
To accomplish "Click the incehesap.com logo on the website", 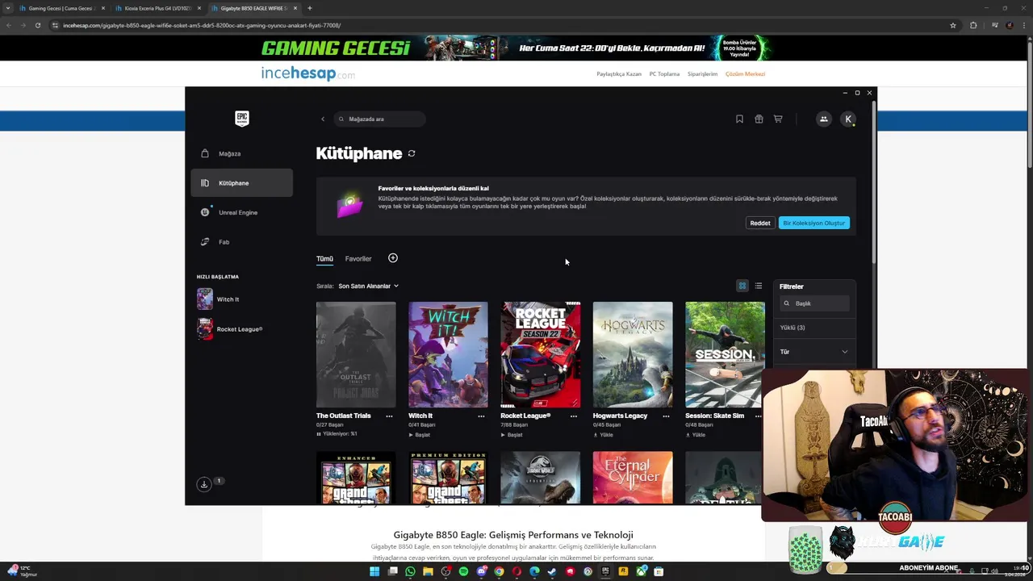I will click(x=307, y=73).
